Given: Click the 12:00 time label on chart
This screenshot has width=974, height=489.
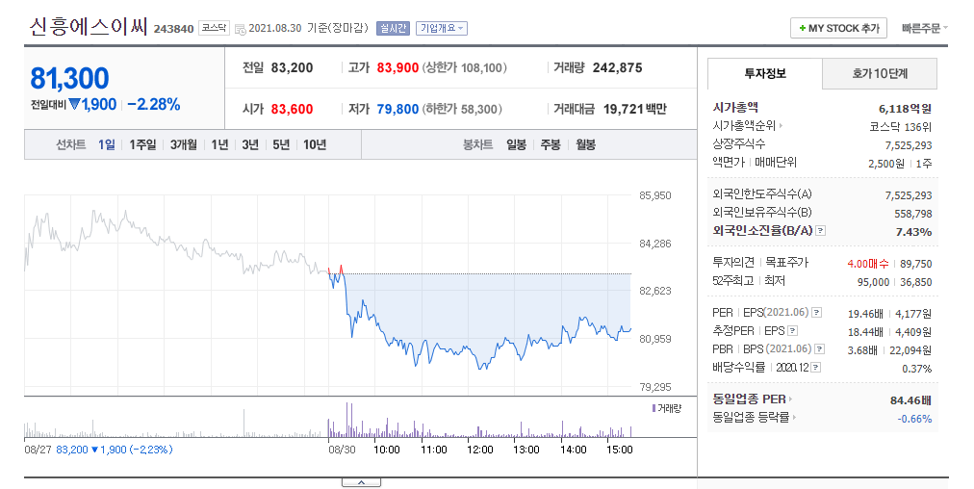Looking at the screenshot, I should point(479,450).
